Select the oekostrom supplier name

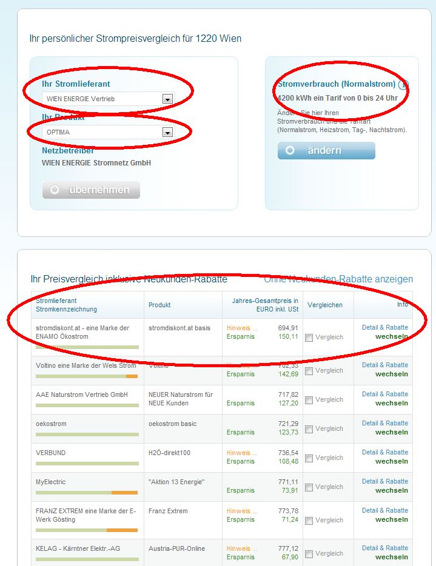(x=51, y=424)
